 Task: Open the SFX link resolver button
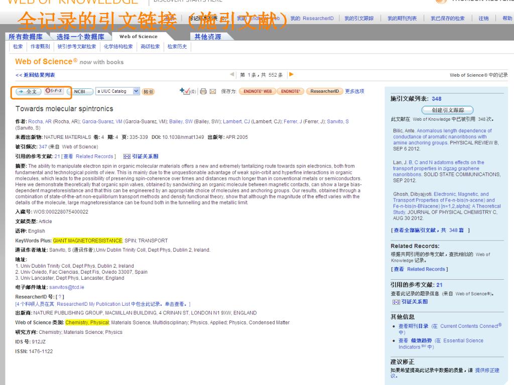coord(54,91)
